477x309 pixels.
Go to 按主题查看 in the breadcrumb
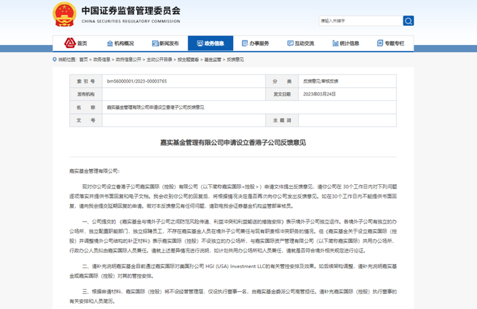pos(188,59)
